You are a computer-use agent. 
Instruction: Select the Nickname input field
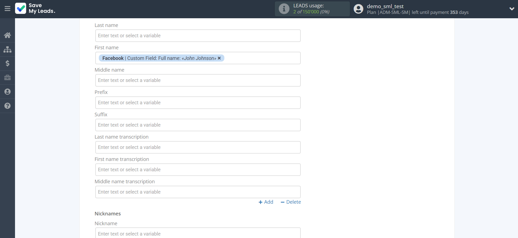pyautogui.click(x=198, y=233)
